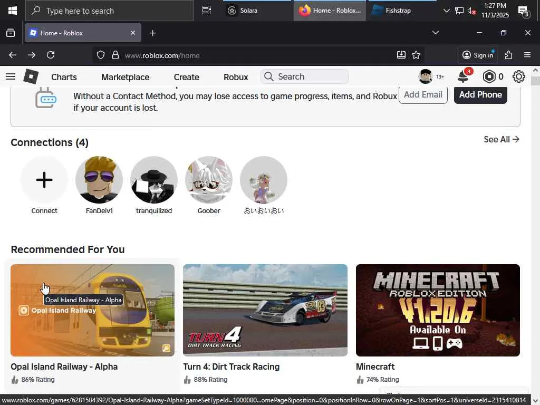The height and width of the screenshot is (405, 540).
Task: Click the muted volume tray icon
Action: tap(472, 11)
